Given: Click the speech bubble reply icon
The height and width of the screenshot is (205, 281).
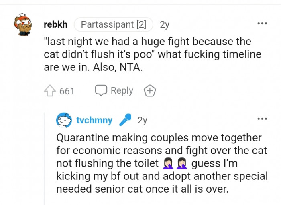Looking at the screenshot, I should pos(101,91).
